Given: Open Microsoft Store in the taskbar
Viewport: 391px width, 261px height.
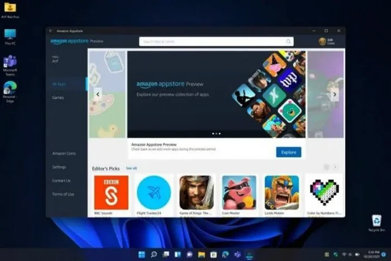Looking at the screenshot, I should 213,254.
